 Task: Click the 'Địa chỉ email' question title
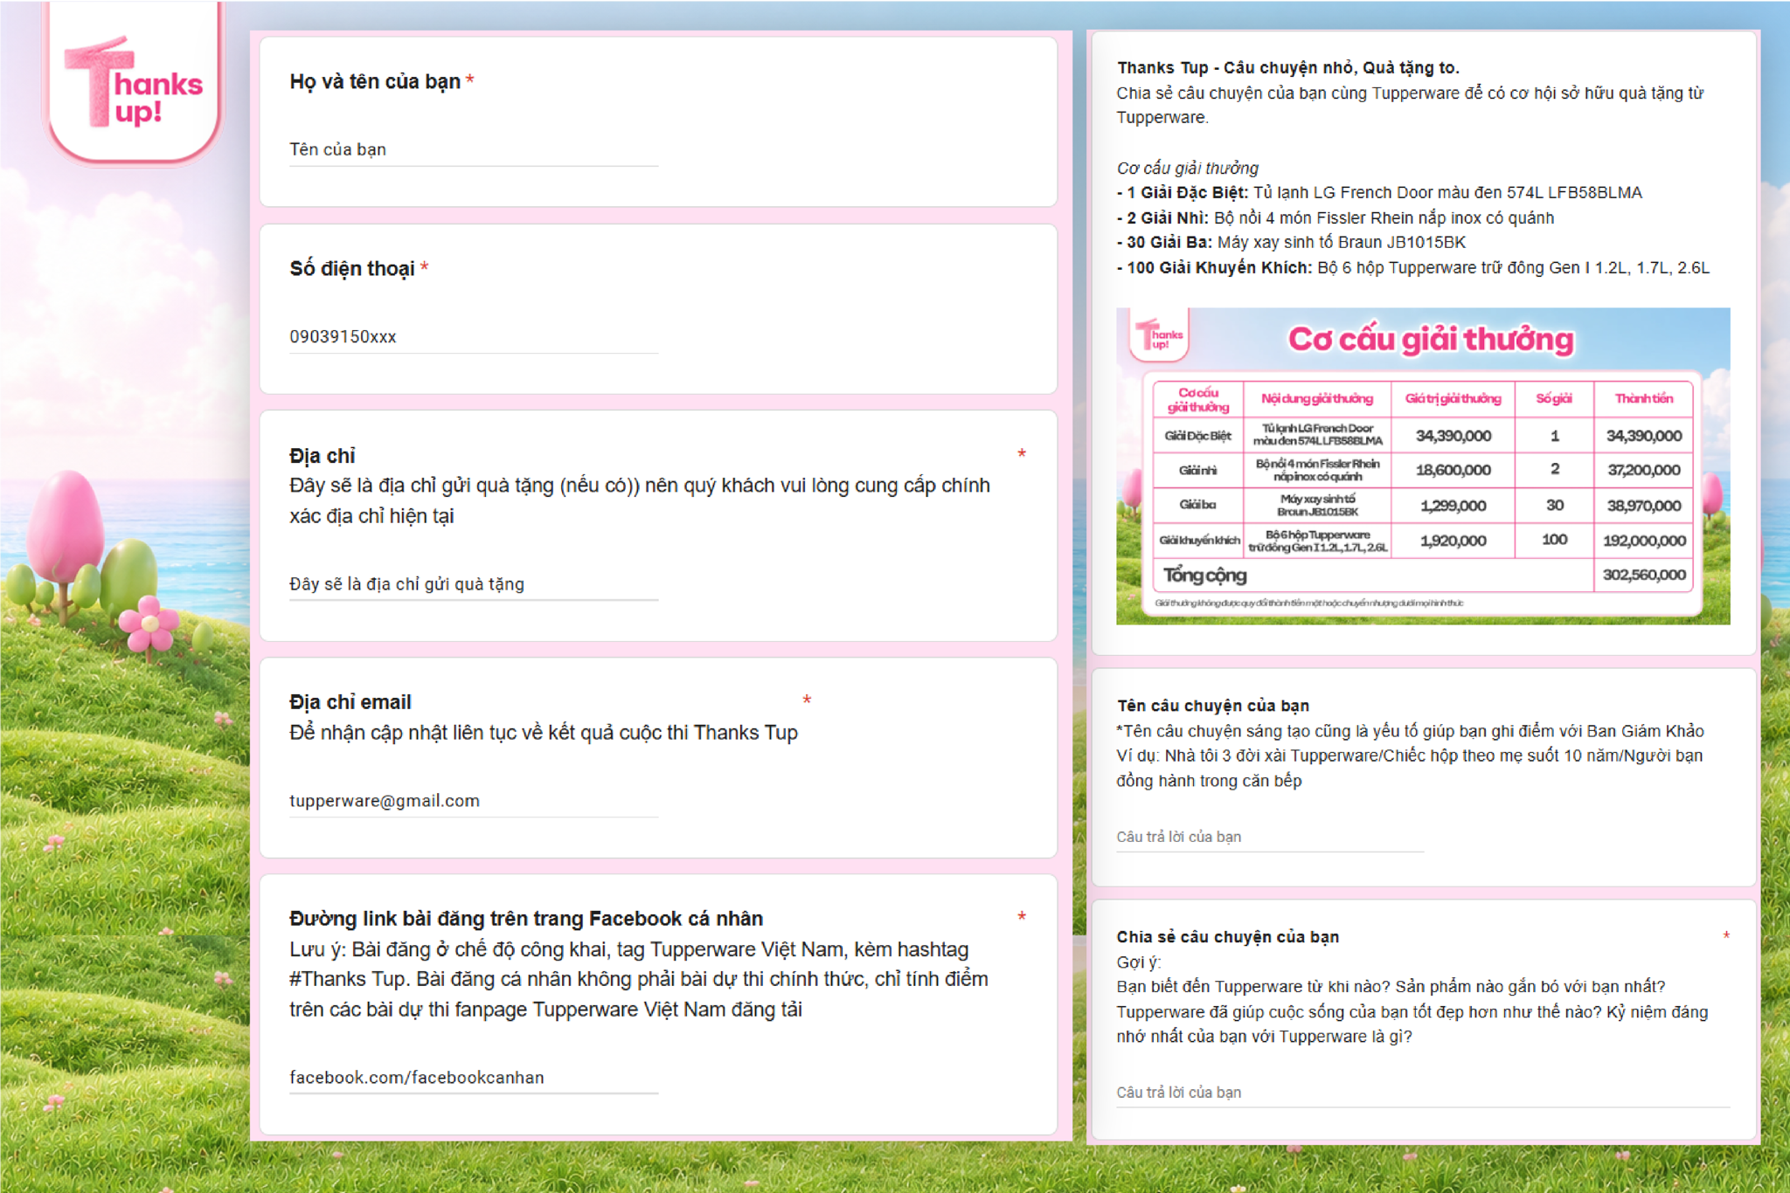pos(350,702)
